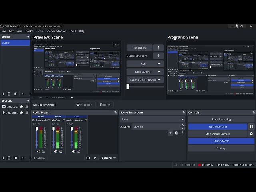
Task: Click the transition T-bar slider handle
Action: 128,86
